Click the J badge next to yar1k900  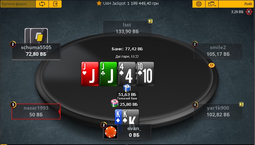tap(241, 104)
